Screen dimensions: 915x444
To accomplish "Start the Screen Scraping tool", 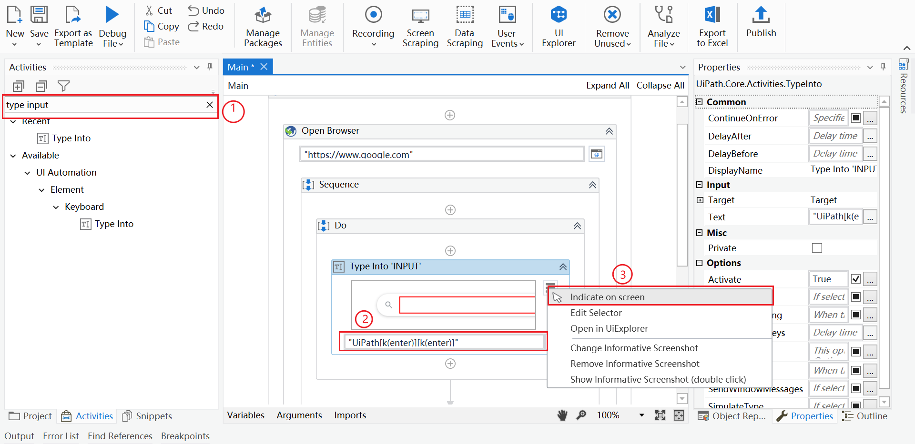I will (x=420, y=26).
